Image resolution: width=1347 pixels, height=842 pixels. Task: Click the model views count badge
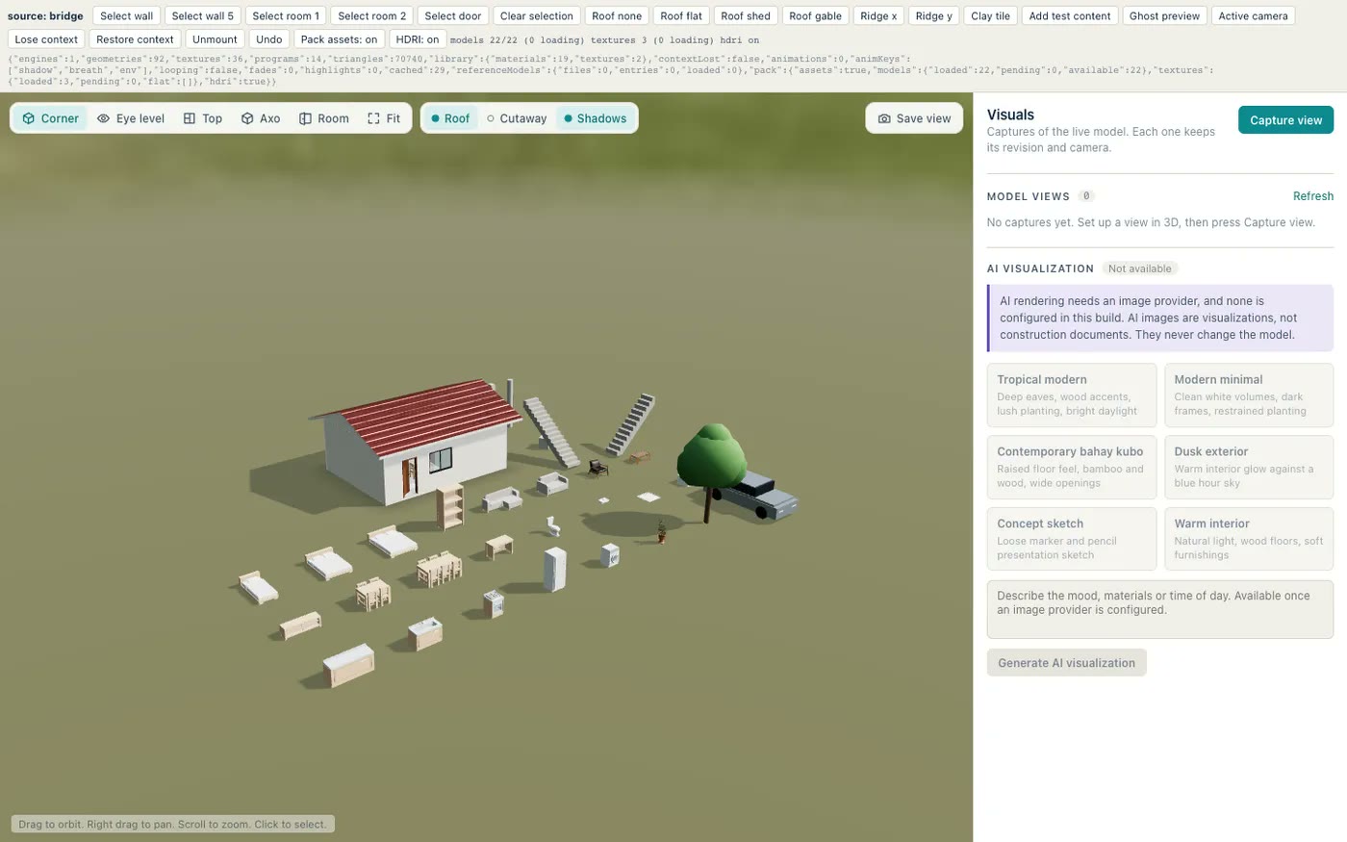[1086, 196]
